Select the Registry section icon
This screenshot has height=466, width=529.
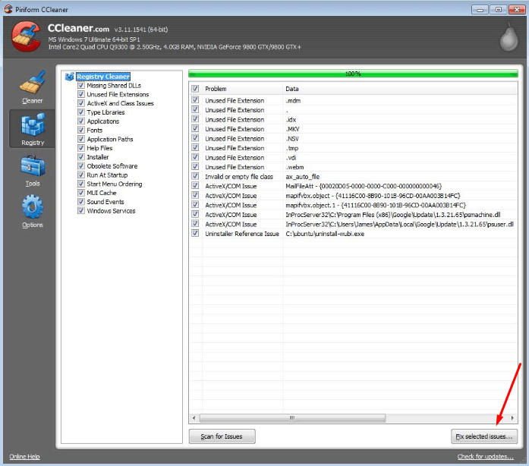click(33, 124)
